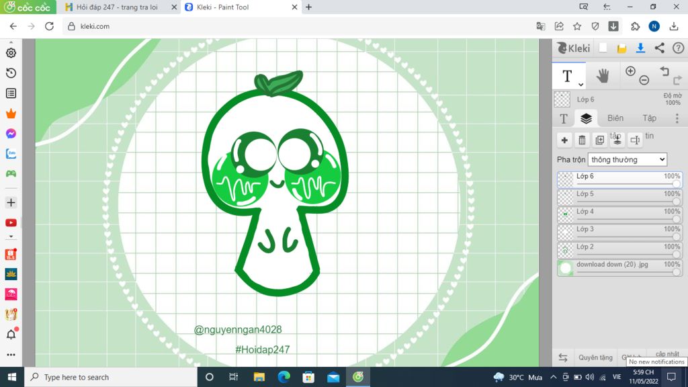Open the Cốc Cốc profile avatar N

[654, 26]
